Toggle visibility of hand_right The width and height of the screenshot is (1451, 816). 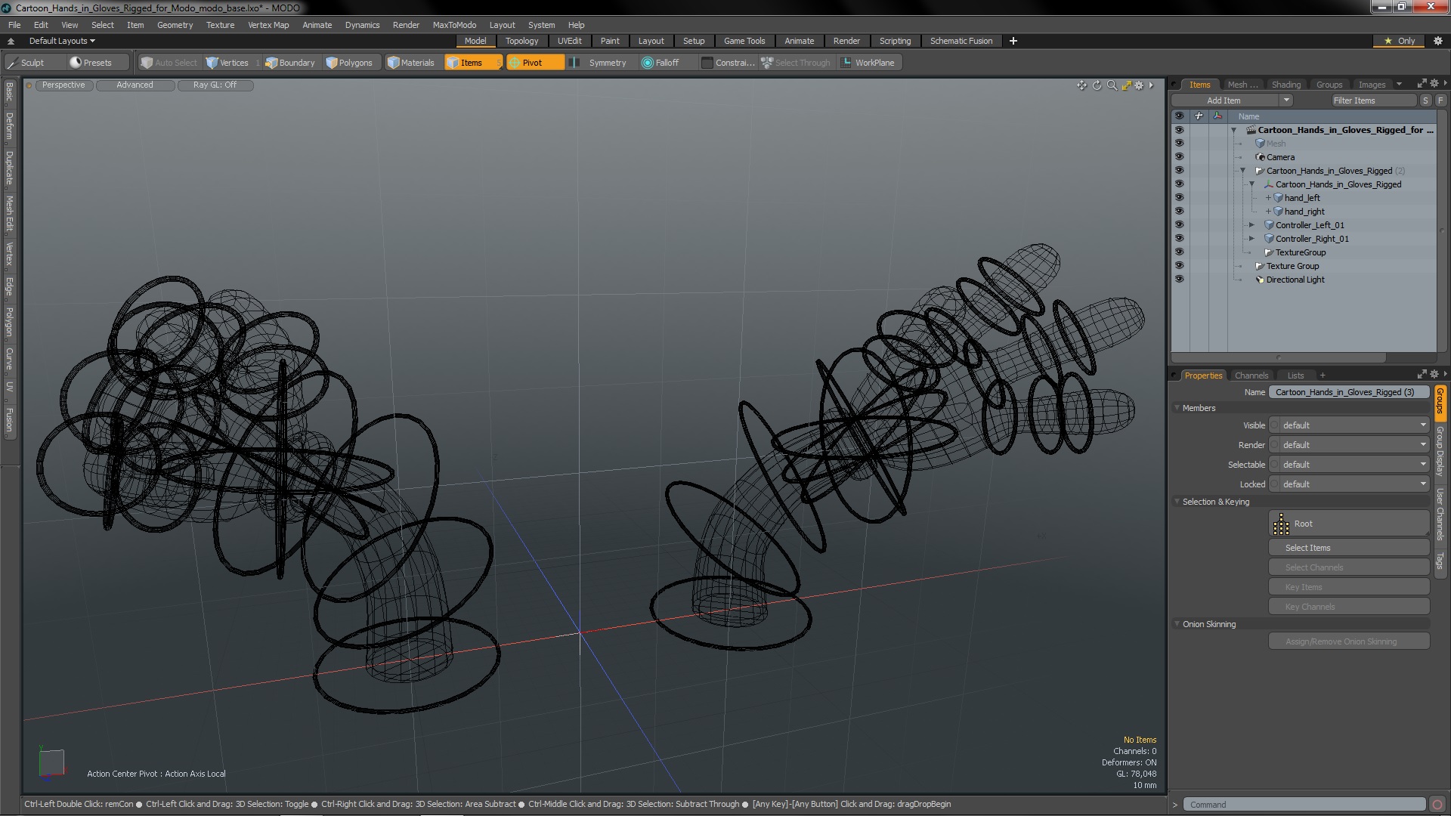pyautogui.click(x=1179, y=212)
